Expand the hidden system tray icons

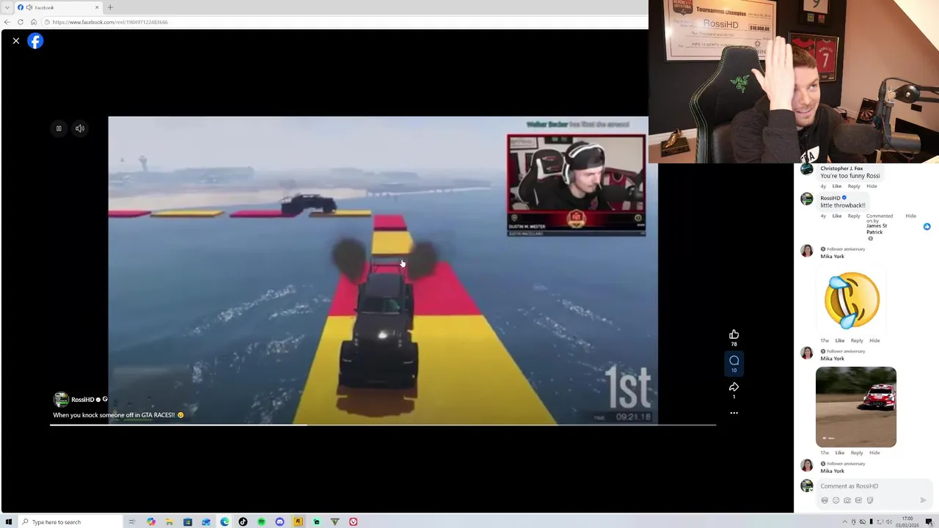[x=844, y=522]
